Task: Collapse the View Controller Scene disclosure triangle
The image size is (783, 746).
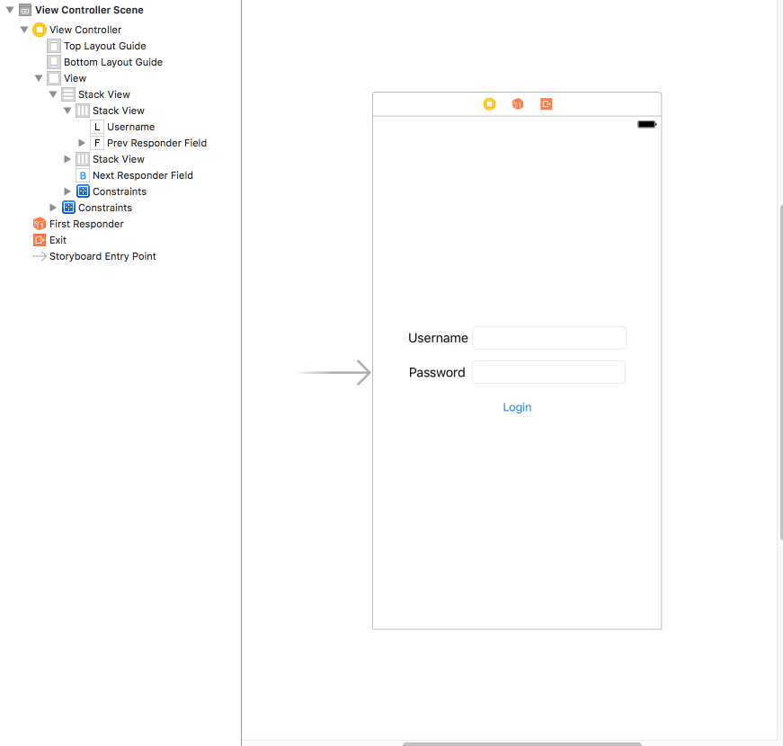Action: pyautogui.click(x=8, y=9)
